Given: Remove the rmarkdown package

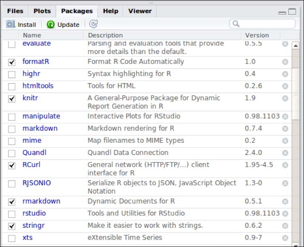Looking at the screenshot, I should click(285, 201).
